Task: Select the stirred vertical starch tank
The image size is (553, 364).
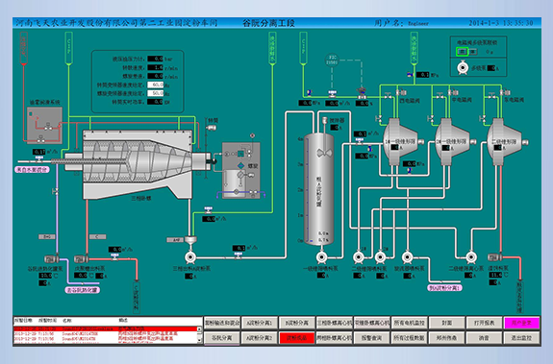Action: click(x=319, y=189)
